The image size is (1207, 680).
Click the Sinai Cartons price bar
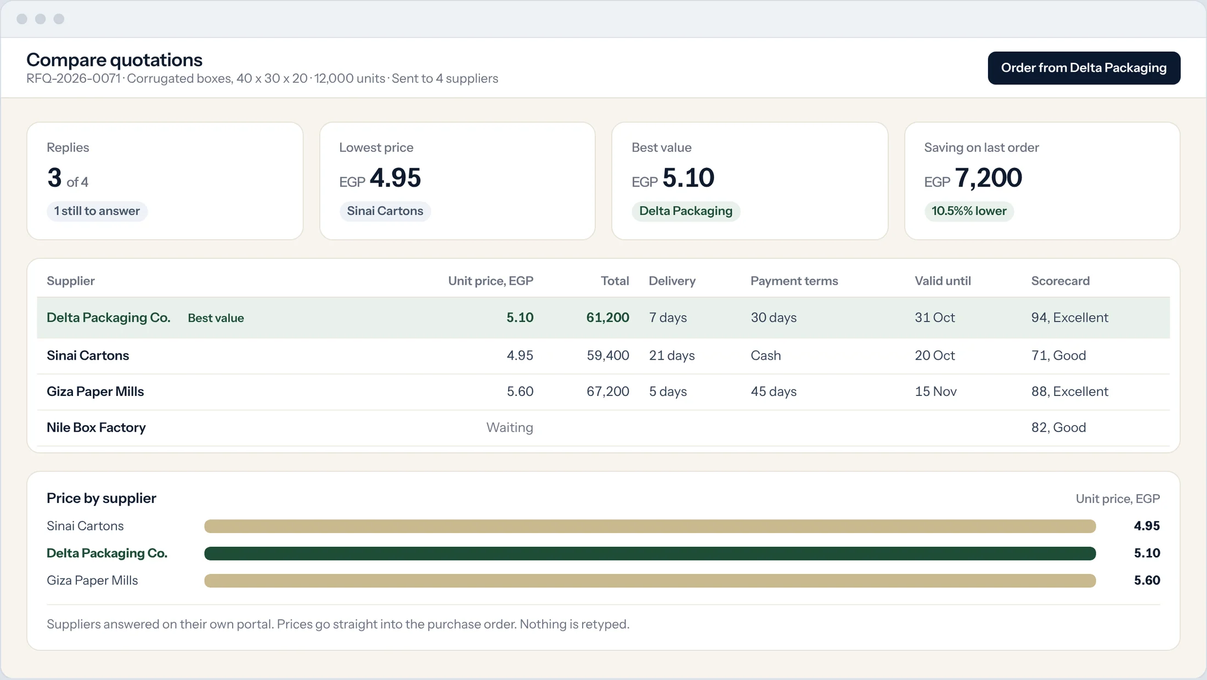[650, 526]
